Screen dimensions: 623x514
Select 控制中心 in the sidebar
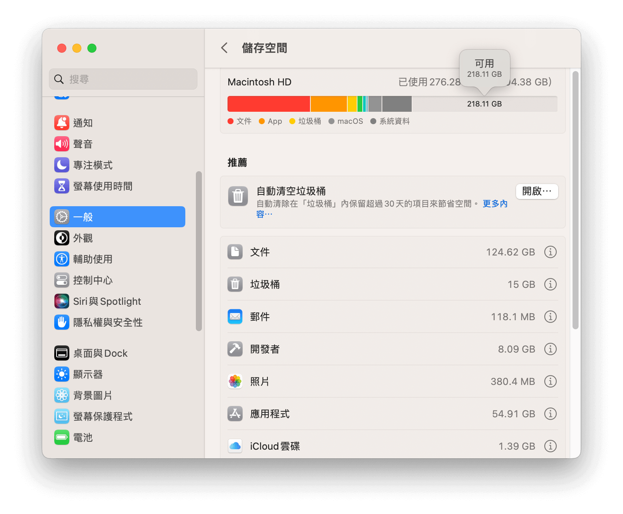coord(118,280)
